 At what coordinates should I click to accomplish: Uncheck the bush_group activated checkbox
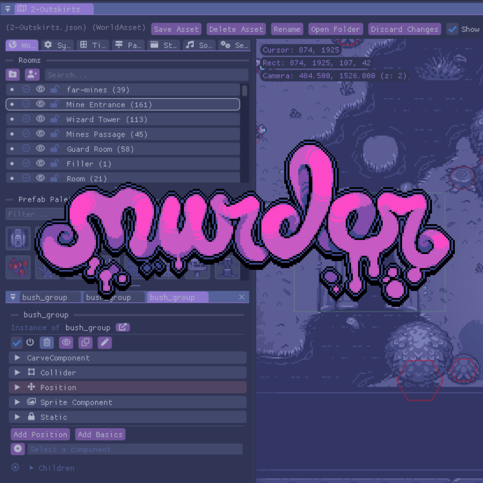[x=17, y=343]
